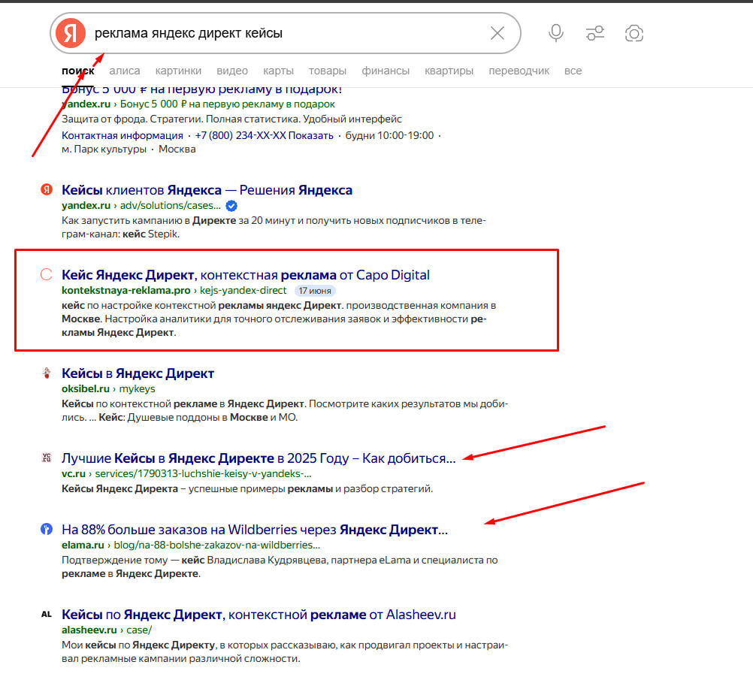Open «Контактная информация» link
The height and width of the screenshot is (686, 753).
pyautogui.click(x=122, y=135)
